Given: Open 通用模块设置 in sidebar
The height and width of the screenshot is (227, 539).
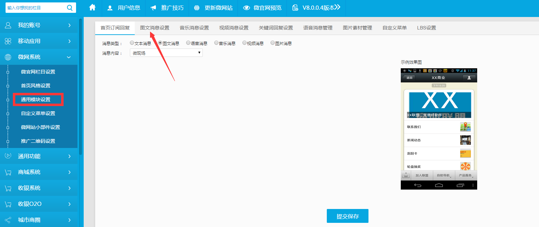Looking at the screenshot, I should point(35,99).
